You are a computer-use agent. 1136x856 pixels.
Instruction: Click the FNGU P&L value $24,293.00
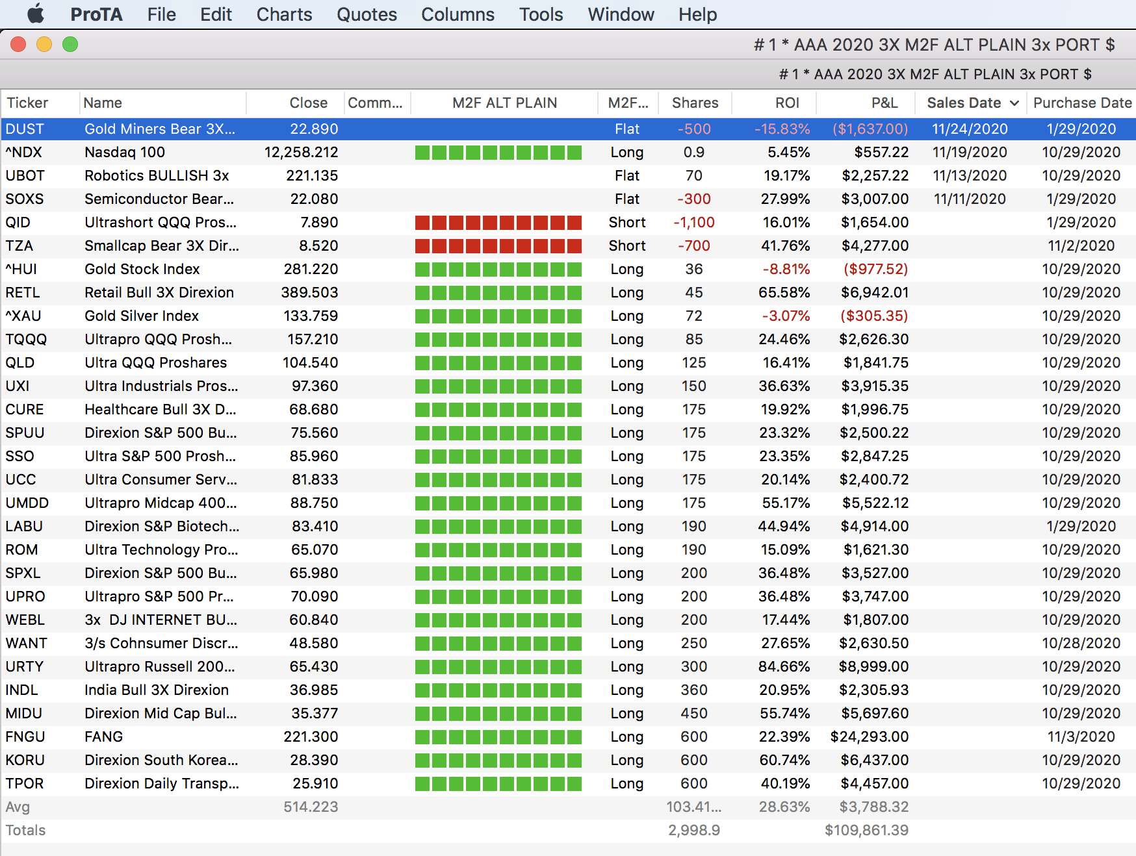(870, 736)
